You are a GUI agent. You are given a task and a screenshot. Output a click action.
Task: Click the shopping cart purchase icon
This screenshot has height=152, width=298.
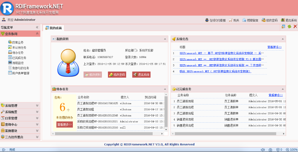coord(230,20)
